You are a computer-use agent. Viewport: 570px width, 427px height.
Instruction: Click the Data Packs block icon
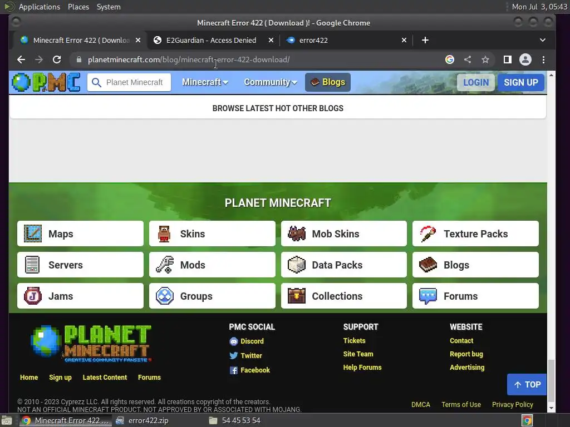(297, 265)
